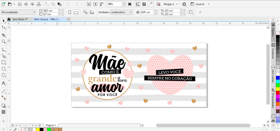Viewport: 280px width, 131px height.
Task: Open the Unir curvas docker tab
Action: pyautogui.click(x=273, y=74)
